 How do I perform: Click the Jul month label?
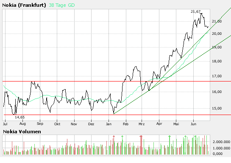5,124
